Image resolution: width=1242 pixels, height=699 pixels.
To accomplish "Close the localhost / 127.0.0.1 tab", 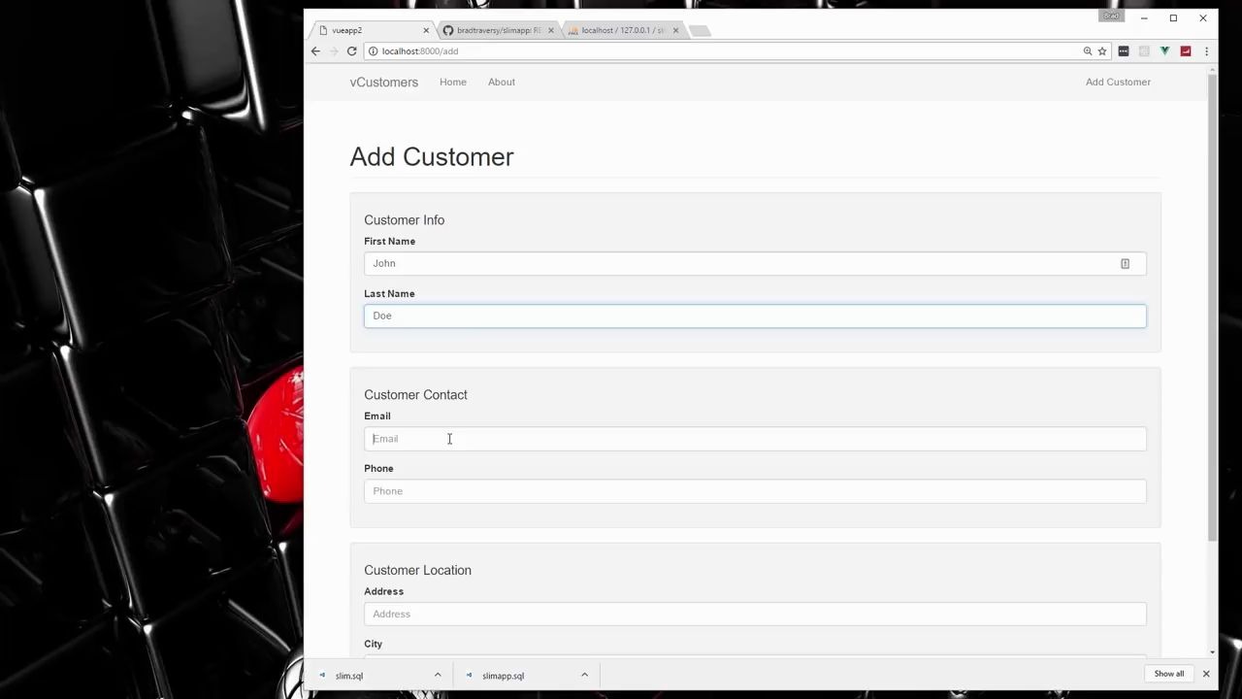I will click(675, 30).
